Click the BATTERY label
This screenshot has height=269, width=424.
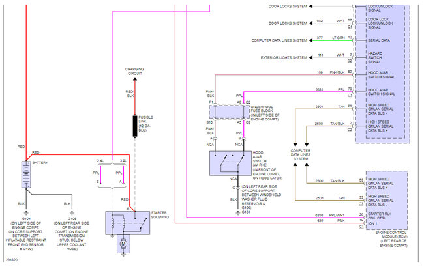pos(40,163)
